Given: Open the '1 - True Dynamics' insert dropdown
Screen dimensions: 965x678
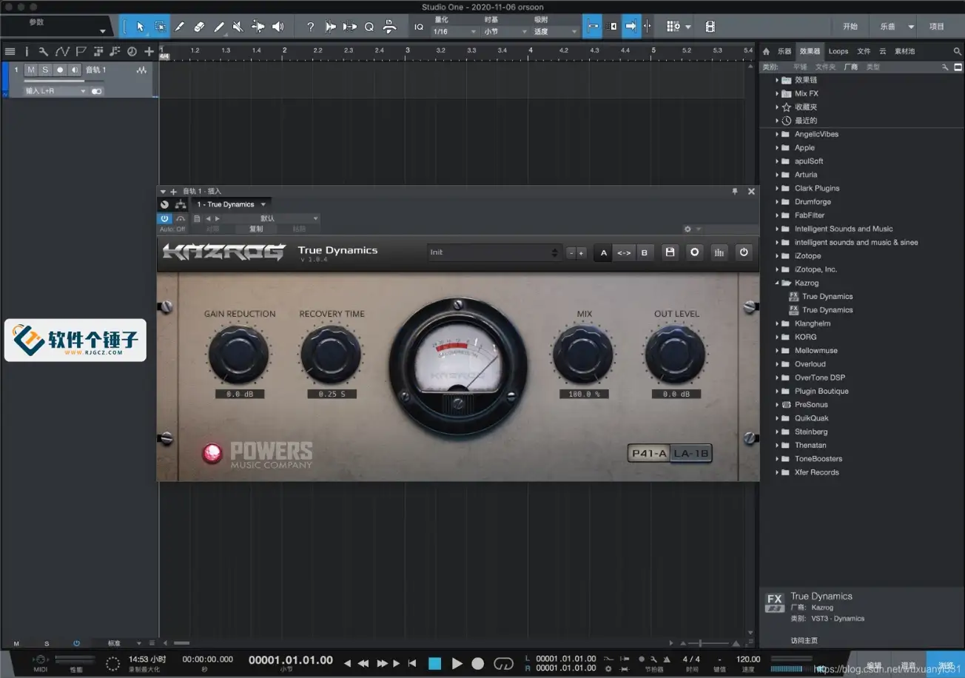Looking at the screenshot, I should pos(232,204).
